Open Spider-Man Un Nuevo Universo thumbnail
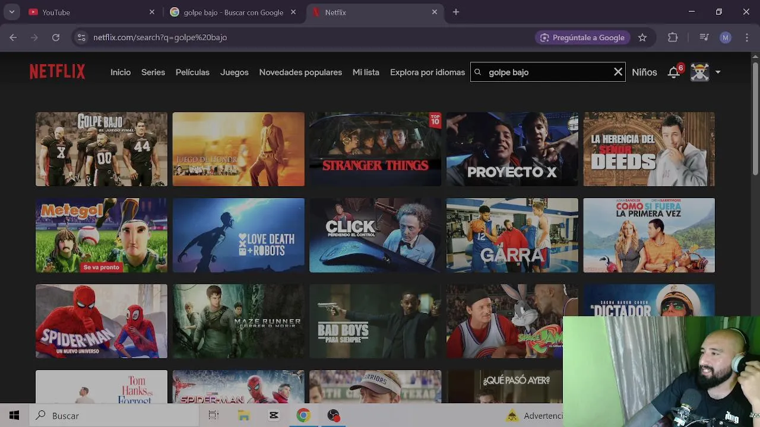760x427 pixels. click(x=102, y=321)
